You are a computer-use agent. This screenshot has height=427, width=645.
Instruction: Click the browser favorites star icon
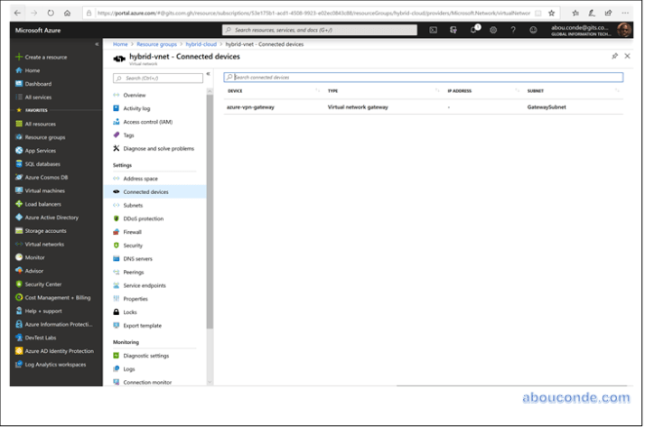(575, 13)
